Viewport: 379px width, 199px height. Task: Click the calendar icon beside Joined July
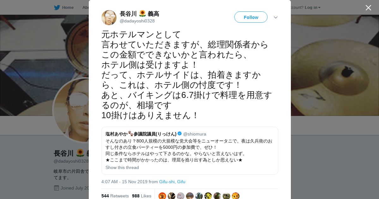pos(57,188)
